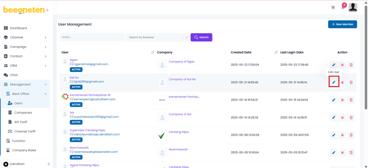The width and height of the screenshot is (368, 168).
Task: Open the Company of Ngan link
Action: pyautogui.click(x=182, y=62)
